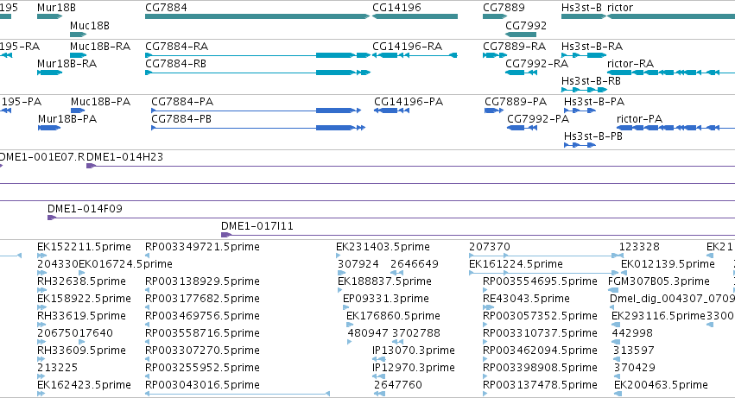Click protein label CG7889-PA
The height and width of the screenshot is (398, 735).
tap(516, 102)
